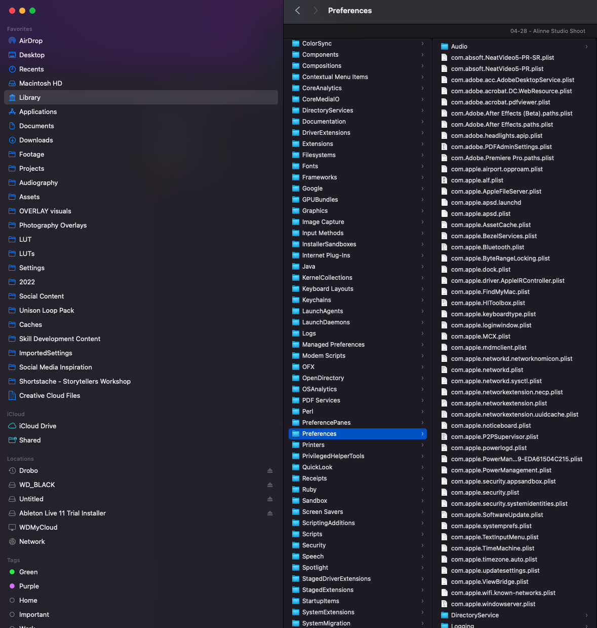This screenshot has height=628, width=597.
Task: Open Recents in the Favorites sidebar
Action: (31, 69)
